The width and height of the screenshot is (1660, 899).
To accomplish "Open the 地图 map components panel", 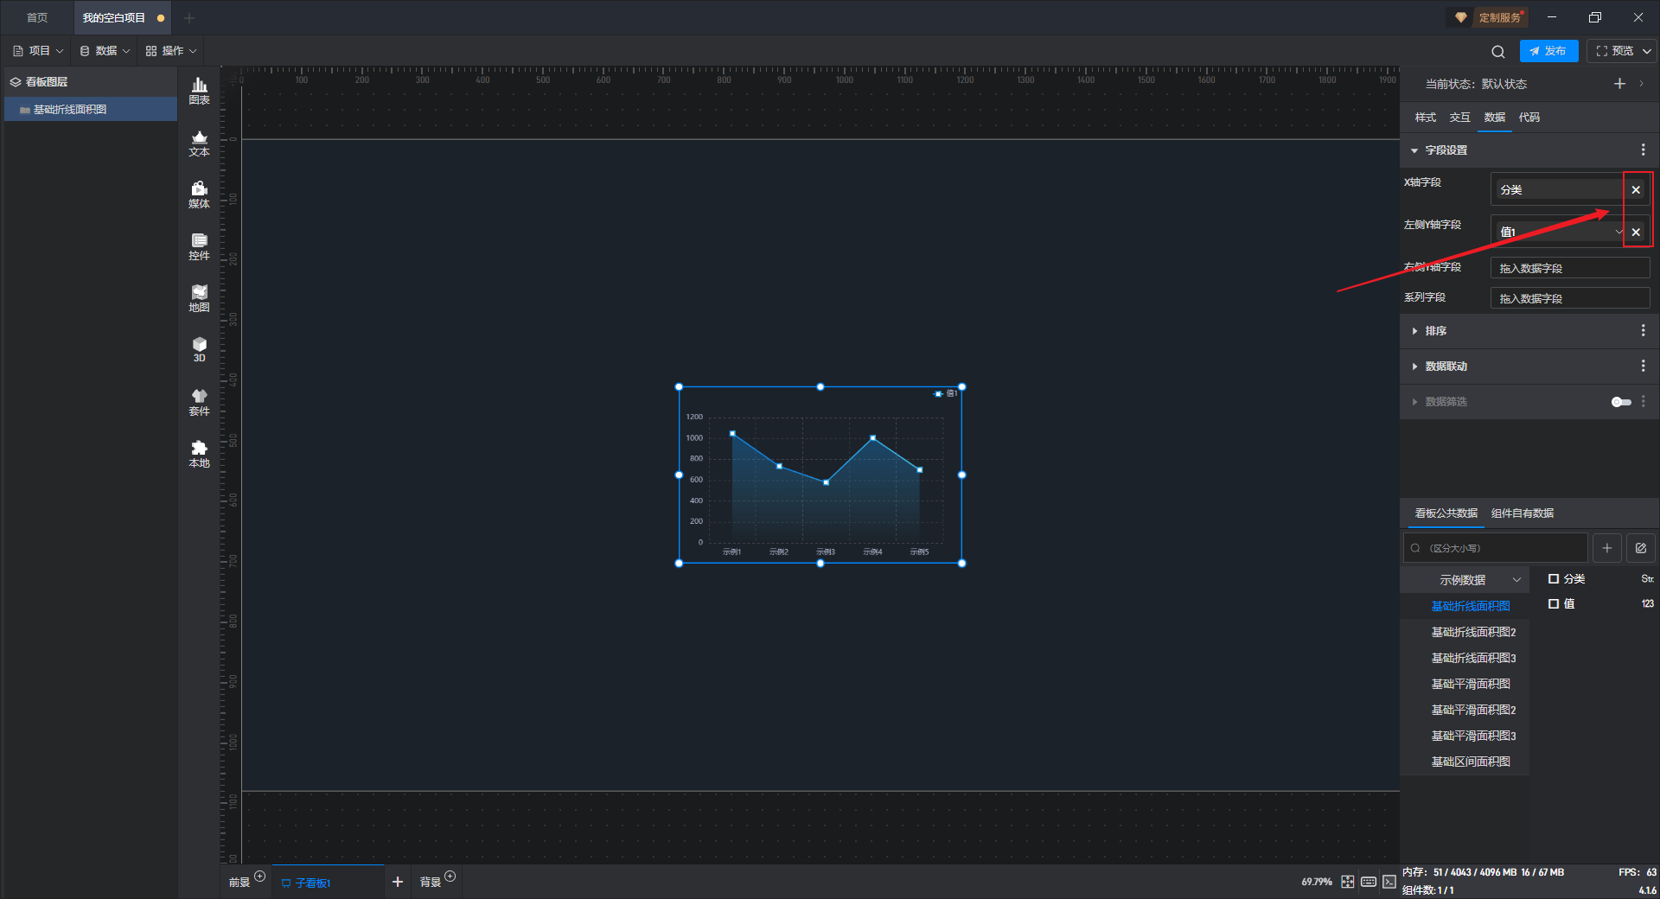I will pyautogui.click(x=199, y=298).
